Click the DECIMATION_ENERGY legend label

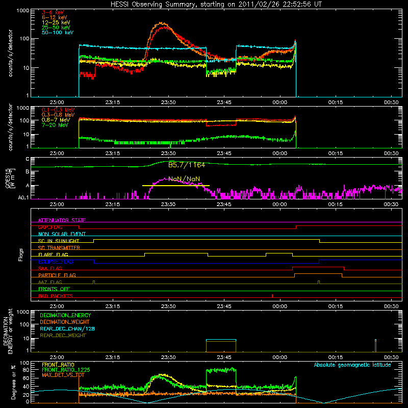(x=65, y=315)
